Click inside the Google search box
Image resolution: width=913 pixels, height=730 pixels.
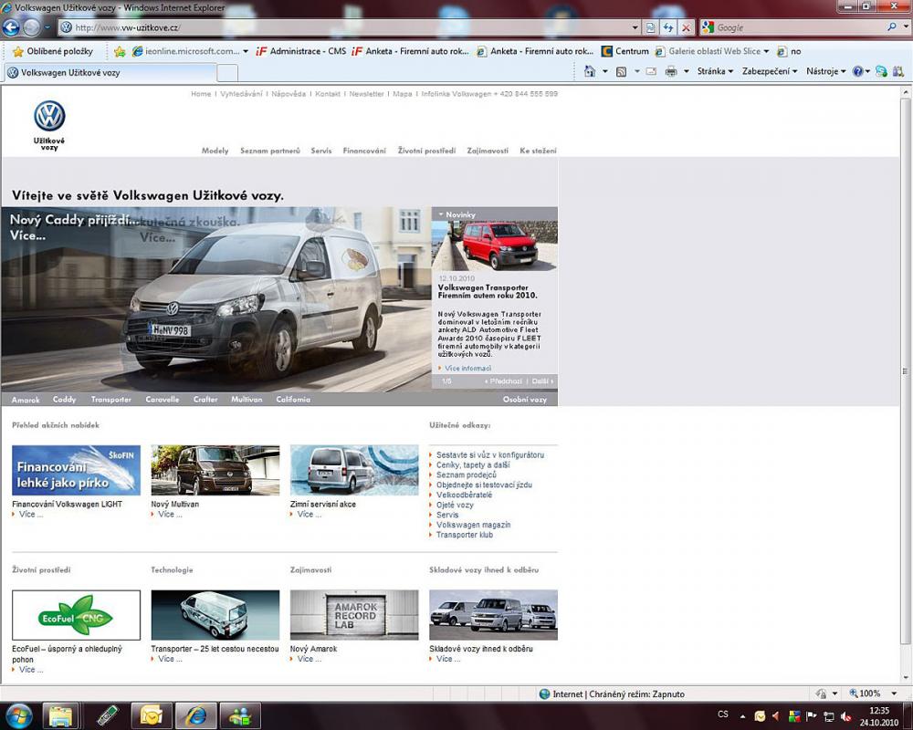(x=798, y=27)
